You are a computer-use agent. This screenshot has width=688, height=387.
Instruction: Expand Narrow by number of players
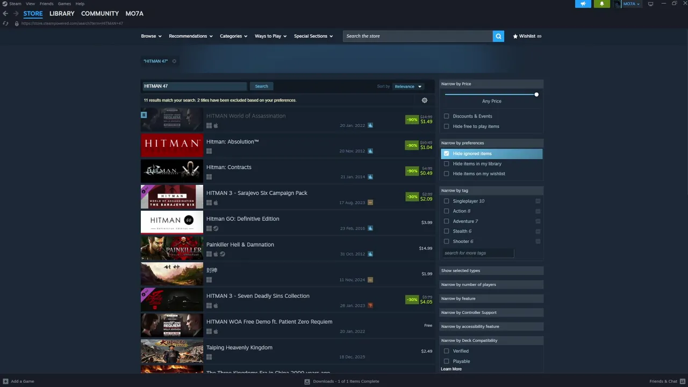coord(491,284)
